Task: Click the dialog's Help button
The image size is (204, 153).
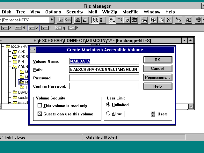Action: tap(158, 86)
